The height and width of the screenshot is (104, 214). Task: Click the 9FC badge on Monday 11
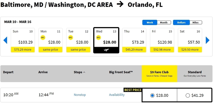point(43,37)
